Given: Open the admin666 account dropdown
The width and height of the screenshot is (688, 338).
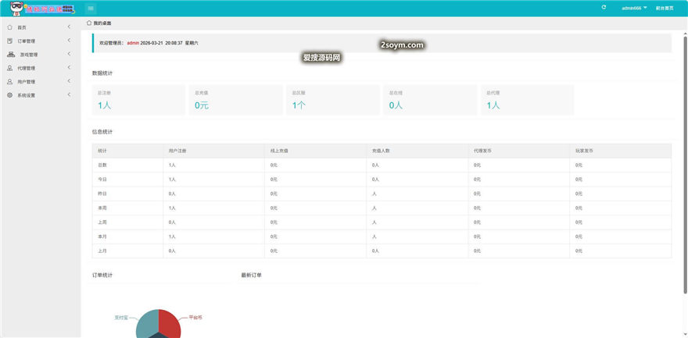Looking at the screenshot, I should [x=633, y=8].
